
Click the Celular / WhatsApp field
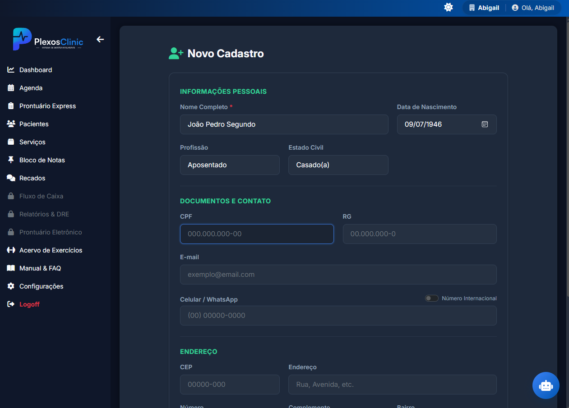click(338, 316)
